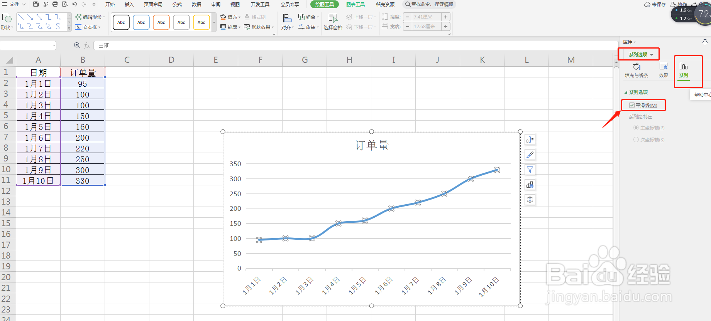
Task: Click the save icon in the quick access toolbar
Action: tap(36, 4)
